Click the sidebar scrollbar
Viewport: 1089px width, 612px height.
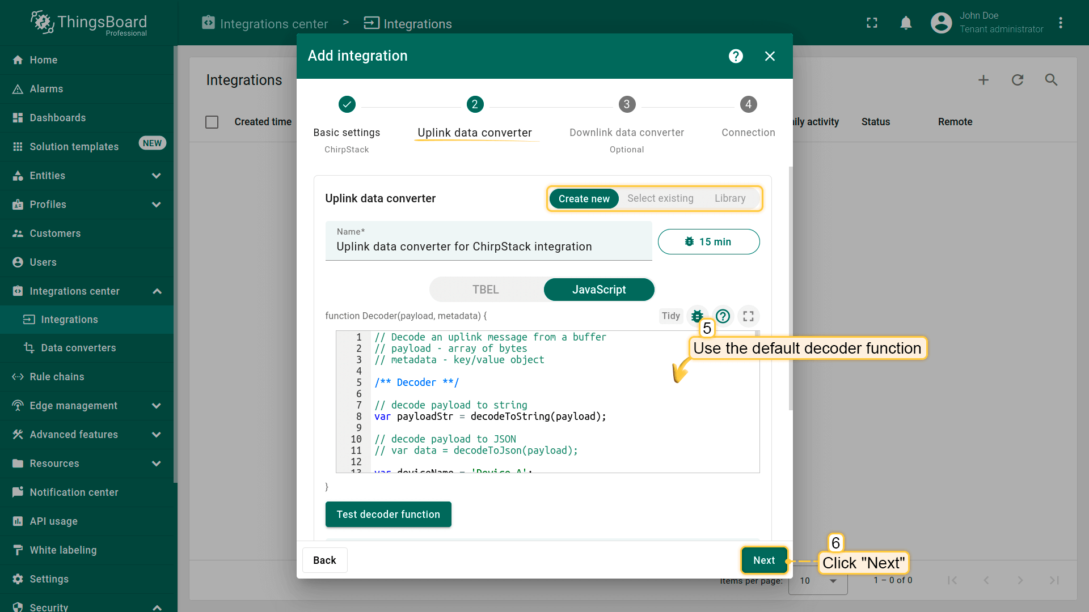tap(175, 264)
